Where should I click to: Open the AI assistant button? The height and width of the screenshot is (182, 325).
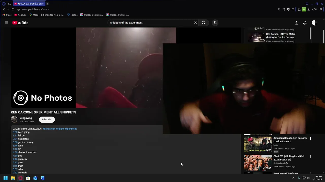[x=315, y=9]
